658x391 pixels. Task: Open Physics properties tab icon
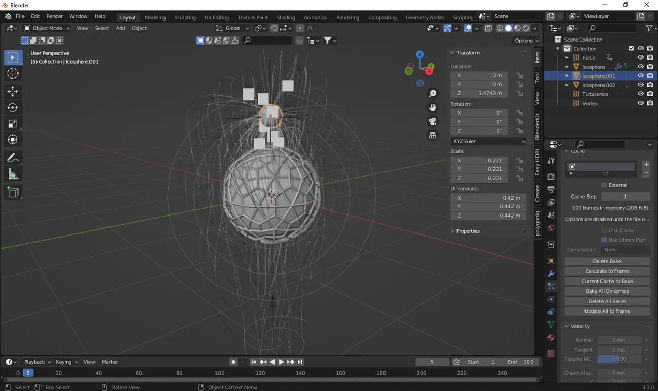[x=551, y=299]
